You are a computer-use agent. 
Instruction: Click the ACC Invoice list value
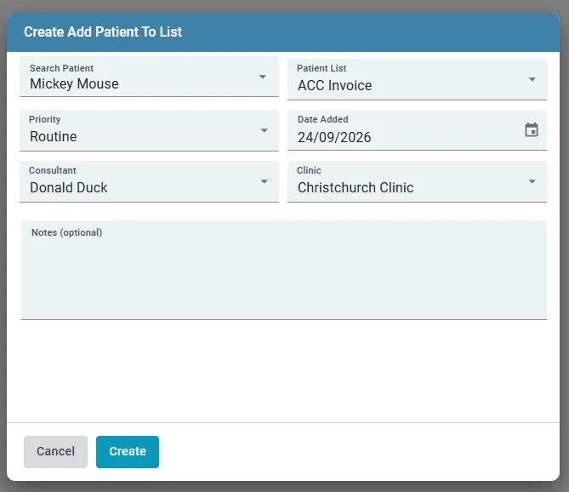click(x=334, y=86)
